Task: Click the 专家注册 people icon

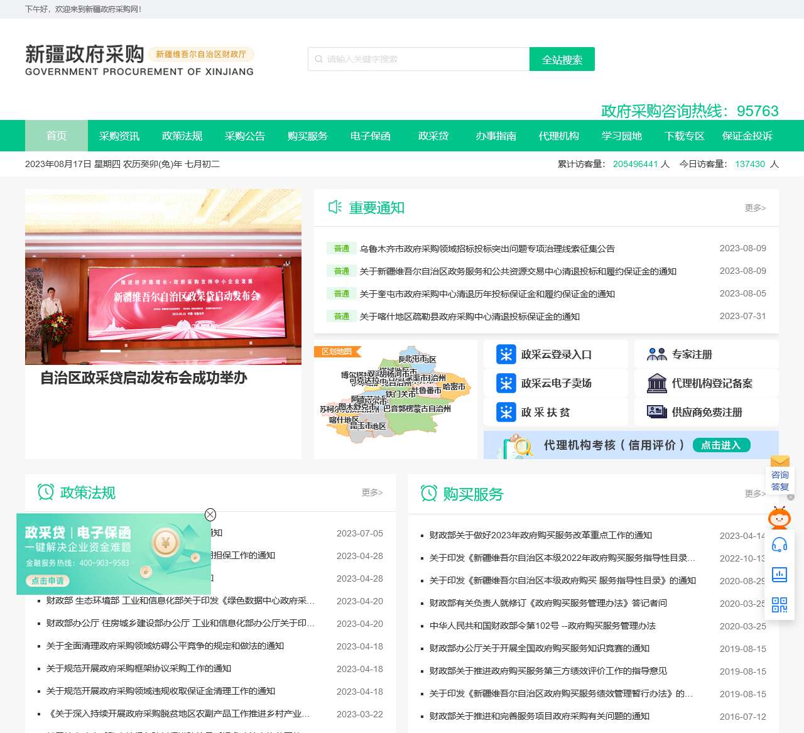Action: 657,354
